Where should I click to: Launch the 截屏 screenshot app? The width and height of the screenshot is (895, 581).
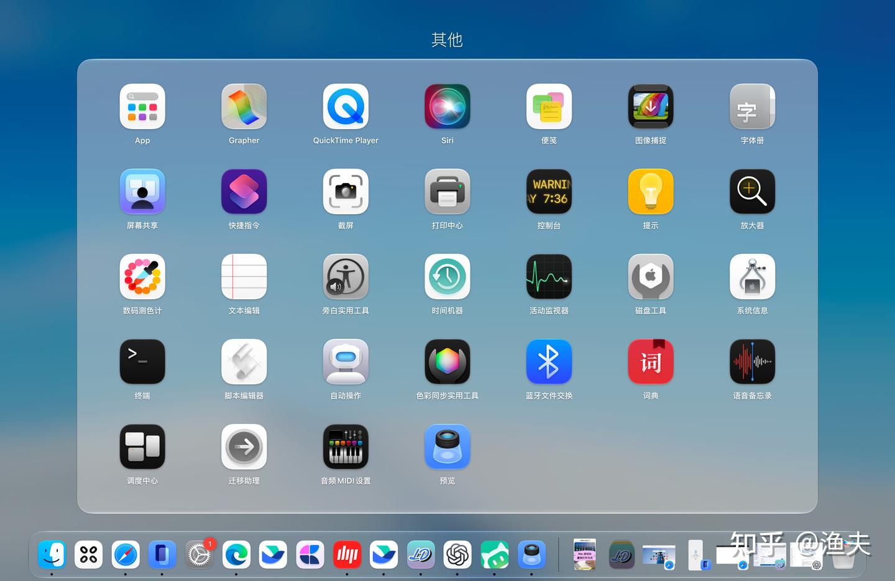[346, 192]
